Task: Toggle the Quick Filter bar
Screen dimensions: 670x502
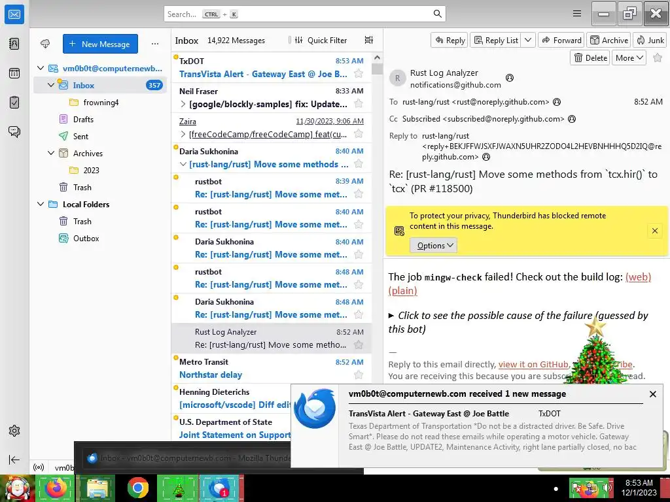Action: click(x=321, y=40)
